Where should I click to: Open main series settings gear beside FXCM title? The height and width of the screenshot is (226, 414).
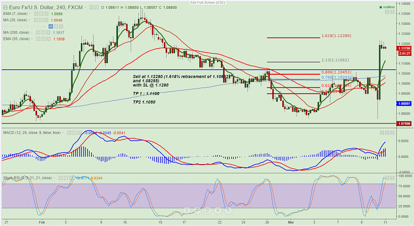click(x=97, y=7)
